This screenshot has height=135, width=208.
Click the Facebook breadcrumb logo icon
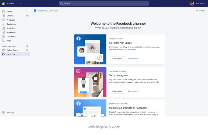click(x=35, y=10)
